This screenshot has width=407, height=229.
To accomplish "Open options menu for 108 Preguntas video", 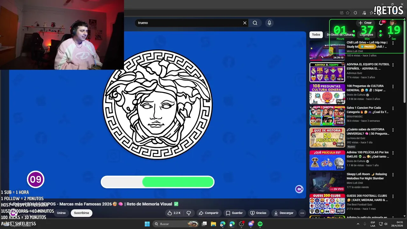I will coord(393,87).
